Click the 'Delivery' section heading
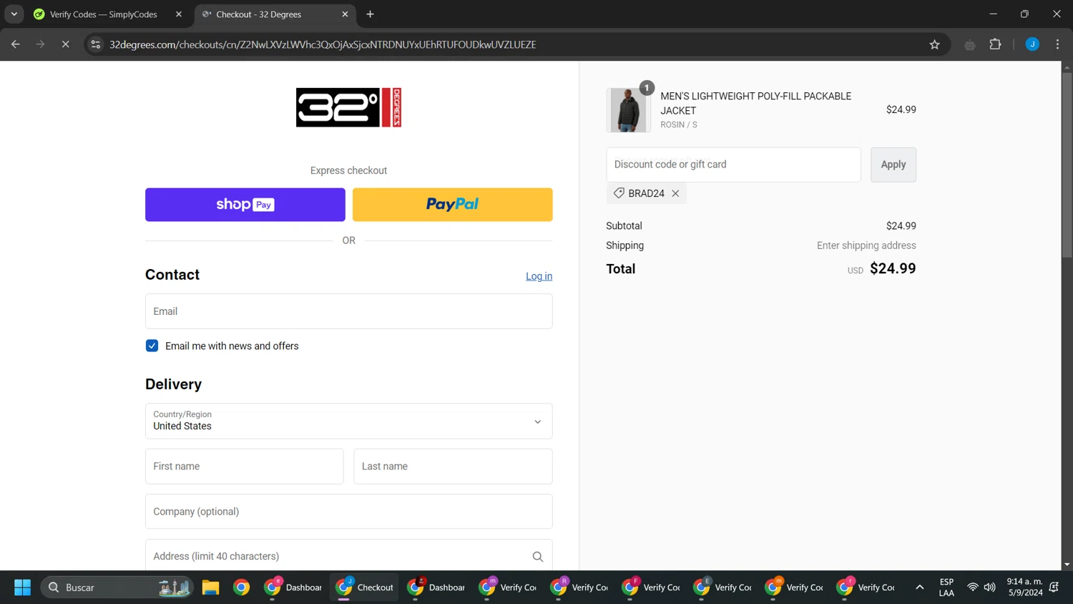1073x604 pixels. click(x=173, y=384)
